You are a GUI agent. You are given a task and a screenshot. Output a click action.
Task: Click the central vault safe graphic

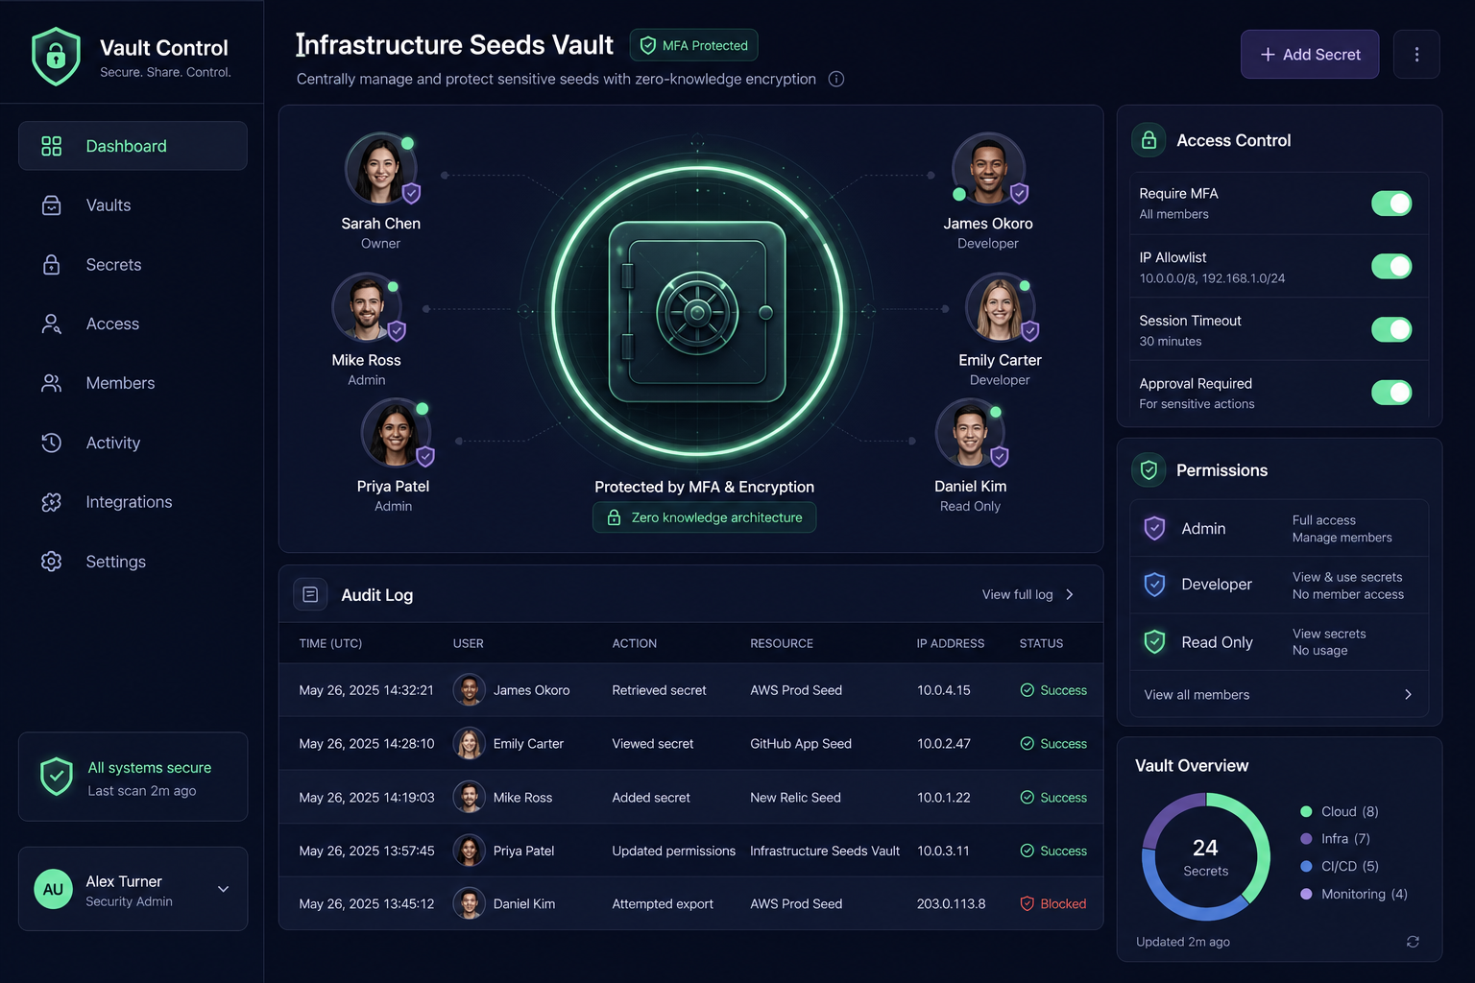697,312
